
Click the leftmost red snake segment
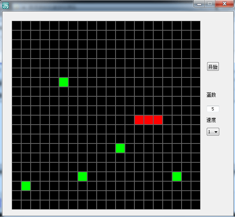(x=139, y=120)
